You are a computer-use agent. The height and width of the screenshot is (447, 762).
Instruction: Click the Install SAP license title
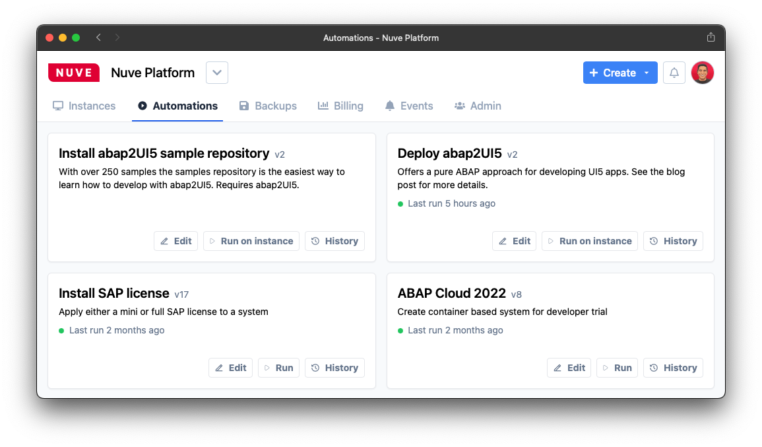(x=113, y=293)
